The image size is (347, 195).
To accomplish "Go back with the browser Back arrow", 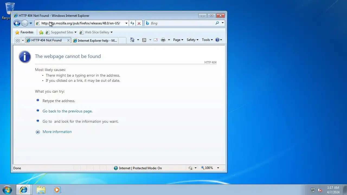I will click(x=17, y=23).
